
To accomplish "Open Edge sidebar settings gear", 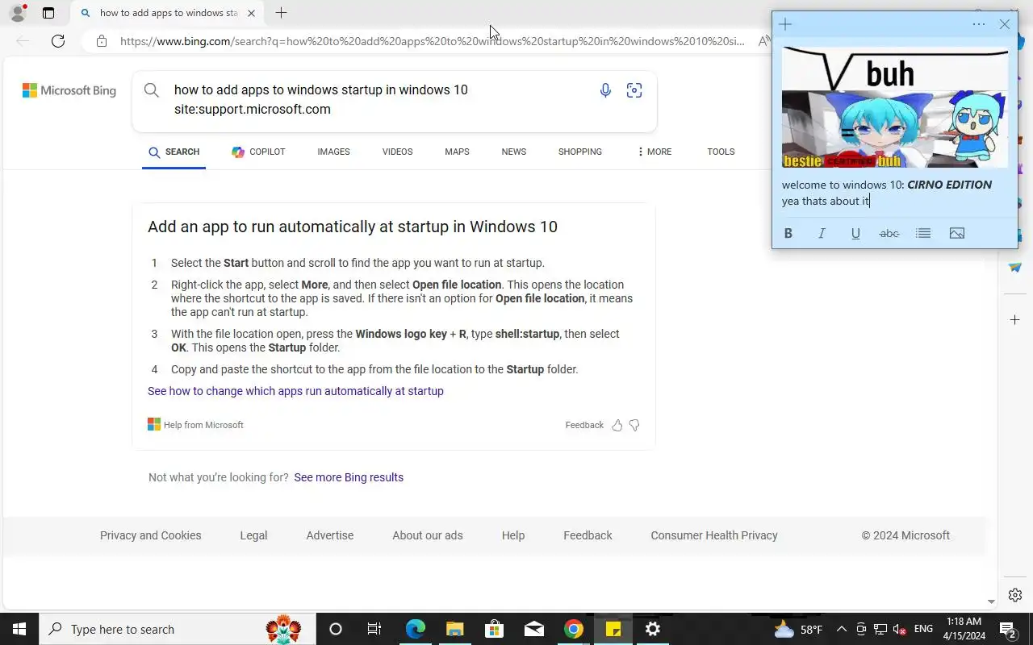I will 1015,595.
